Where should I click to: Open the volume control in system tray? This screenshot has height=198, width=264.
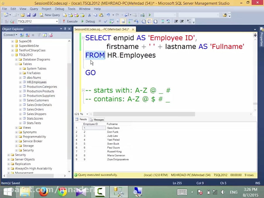tap(222, 192)
